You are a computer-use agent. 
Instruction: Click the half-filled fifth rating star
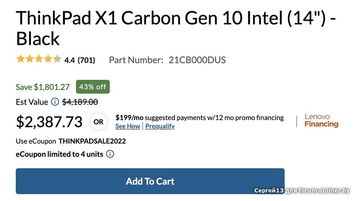click(x=57, y=59)
